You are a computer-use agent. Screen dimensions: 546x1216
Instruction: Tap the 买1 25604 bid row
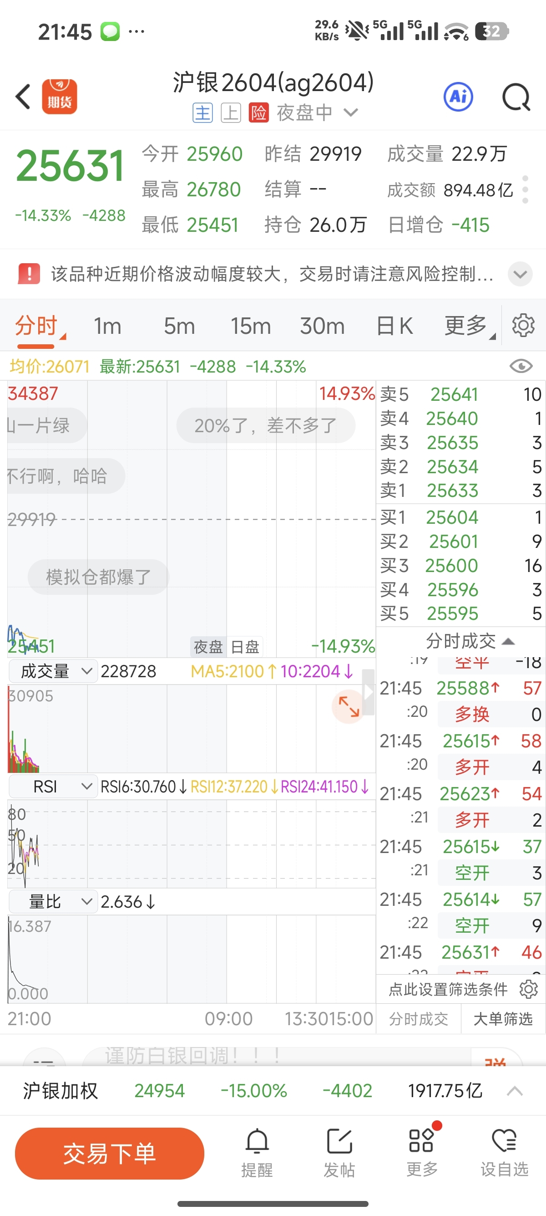(460, 517)
